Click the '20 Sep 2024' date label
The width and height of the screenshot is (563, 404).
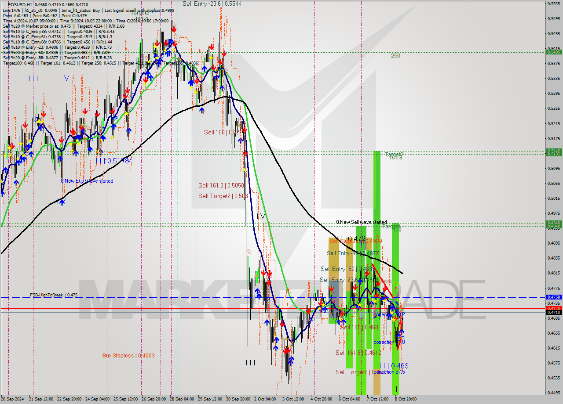tap(13, 399)
